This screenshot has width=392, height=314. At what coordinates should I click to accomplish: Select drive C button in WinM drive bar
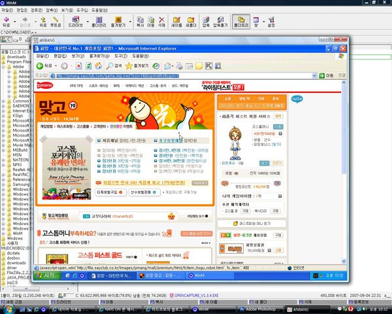tap(6, 39)
